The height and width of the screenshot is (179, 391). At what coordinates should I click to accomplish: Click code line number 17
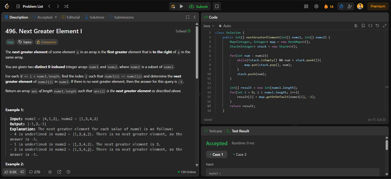(x=209, y=106)
